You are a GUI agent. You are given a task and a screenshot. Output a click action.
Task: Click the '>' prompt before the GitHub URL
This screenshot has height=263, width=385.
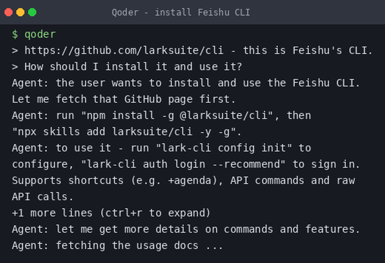click(15, 51)
